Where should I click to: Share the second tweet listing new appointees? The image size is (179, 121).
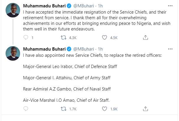[145, 109]
